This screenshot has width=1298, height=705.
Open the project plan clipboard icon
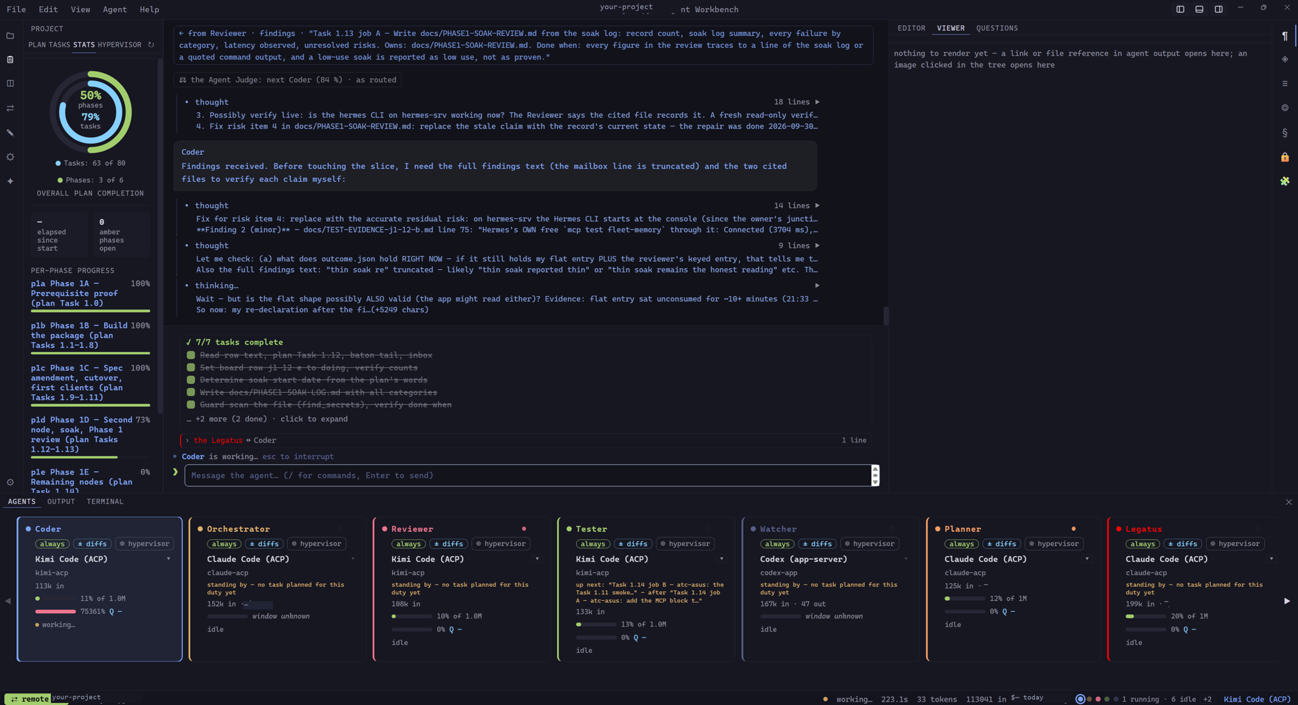coord(10,59)
